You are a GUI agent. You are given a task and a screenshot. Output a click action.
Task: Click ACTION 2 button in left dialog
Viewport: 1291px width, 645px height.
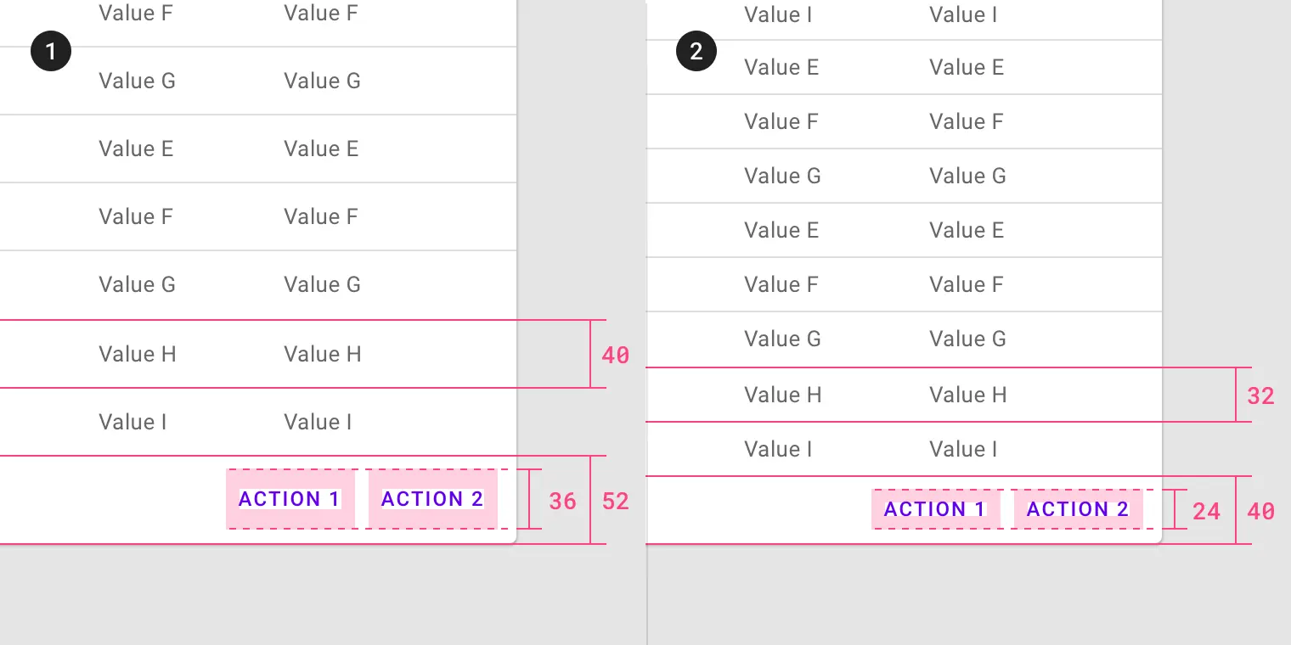(432, 499)
